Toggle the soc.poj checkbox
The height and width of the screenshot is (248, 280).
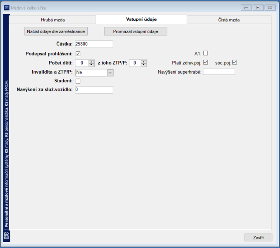coord(235,62)
